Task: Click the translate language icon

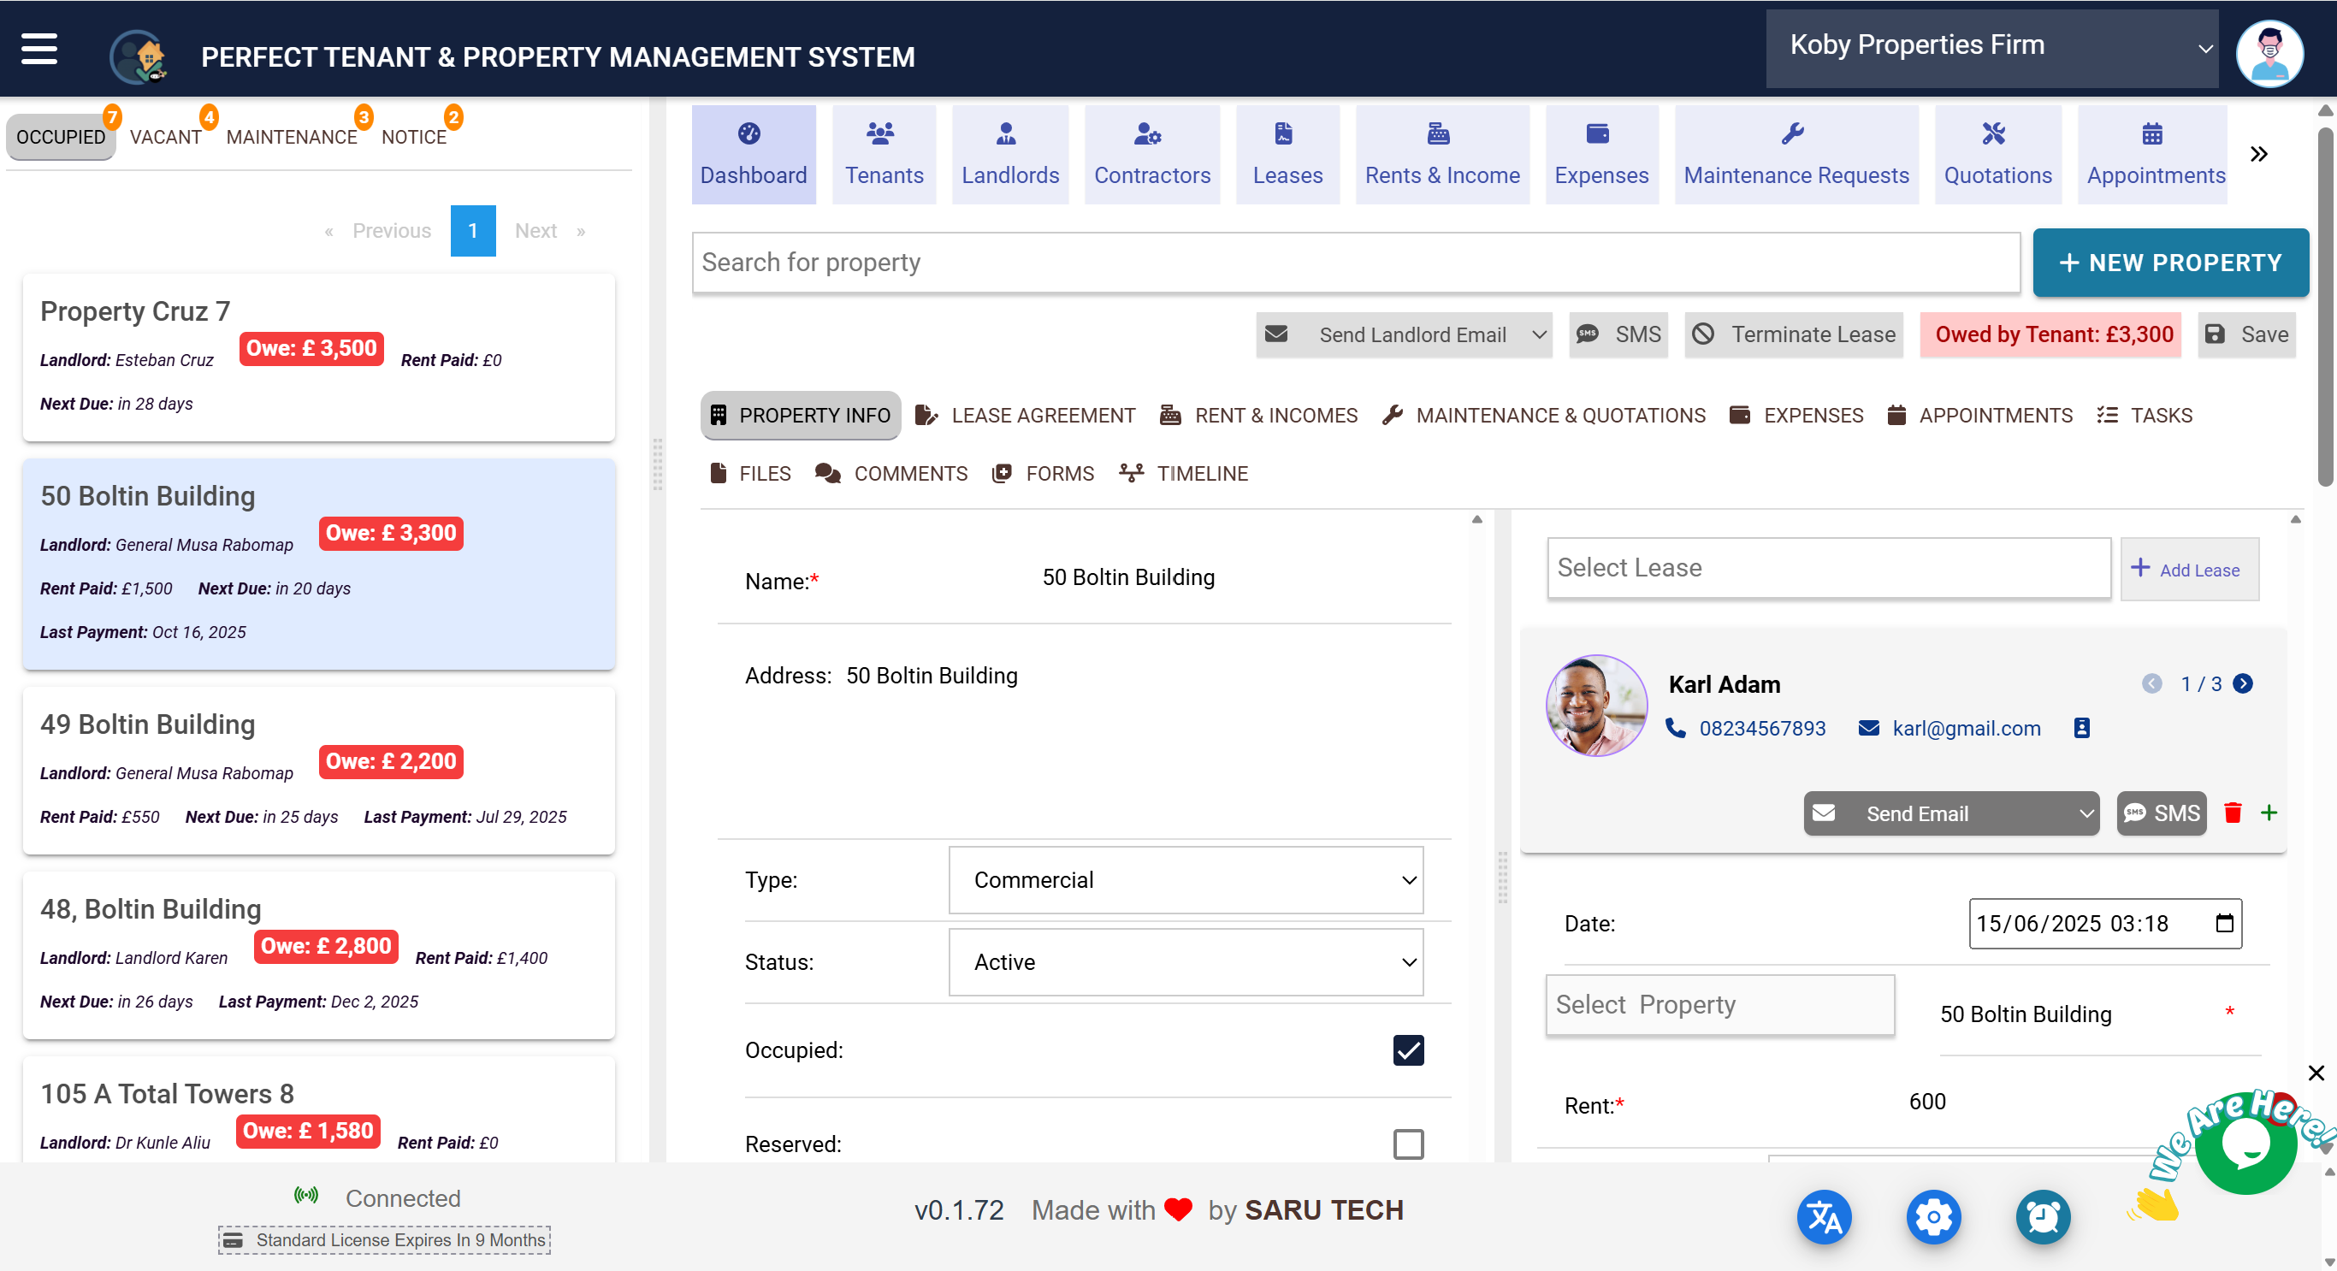Action: coord(1824,1216)
